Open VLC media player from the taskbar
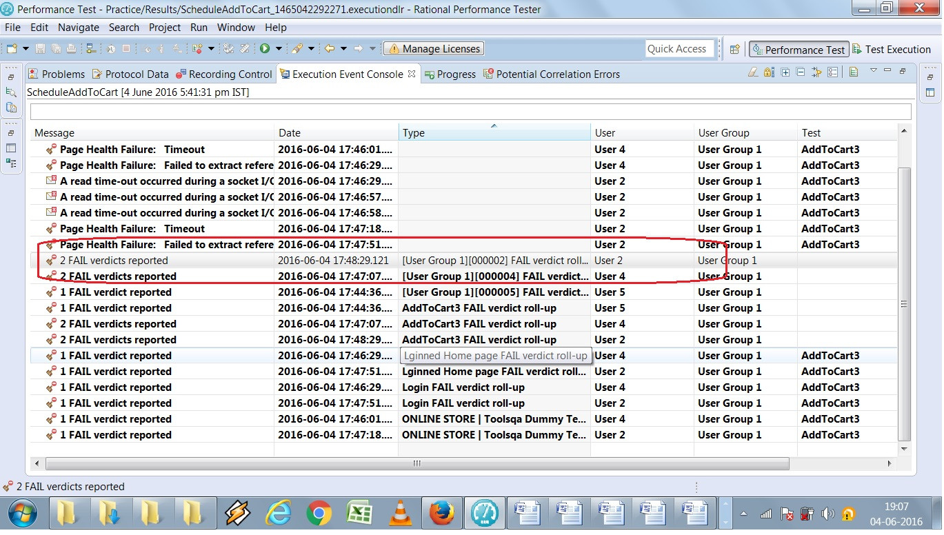 [400, 514]
